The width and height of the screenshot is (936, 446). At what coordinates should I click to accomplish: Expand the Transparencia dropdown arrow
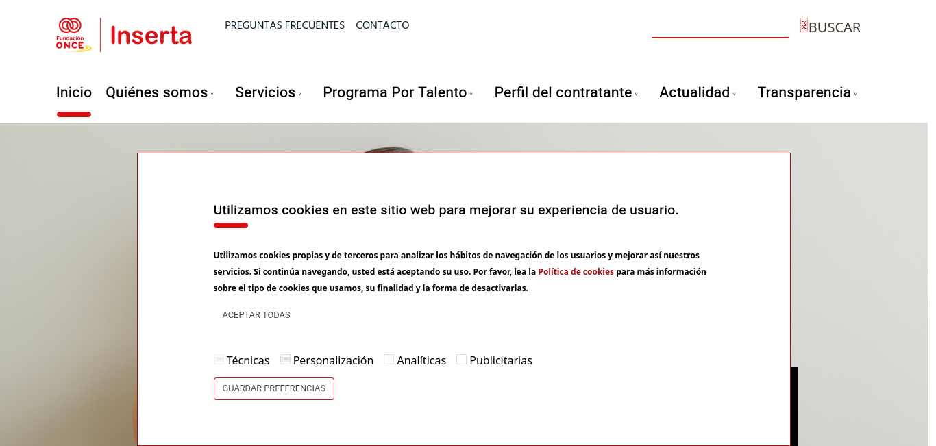click(x=856, y=95)
